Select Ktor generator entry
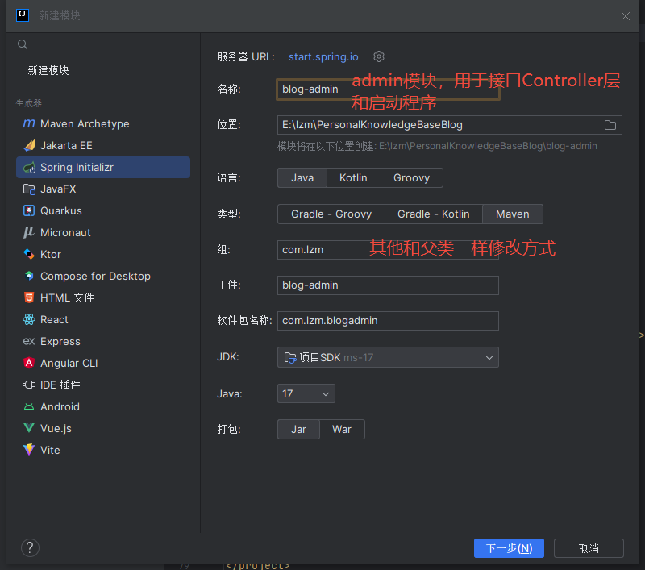The height and width of the screenshot is (570, 645). pyautogui.click(x=103, y=255)
